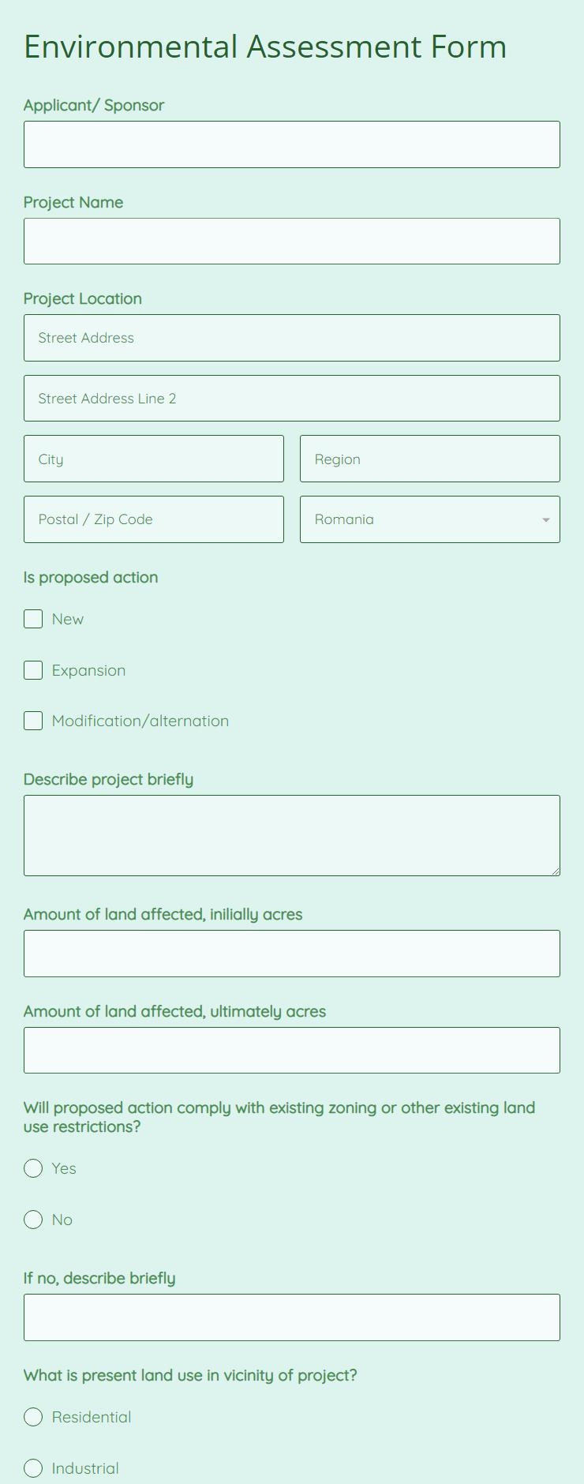584x1484 pixels.
Task: Check the New checkbox
Action: click(33, 619)
